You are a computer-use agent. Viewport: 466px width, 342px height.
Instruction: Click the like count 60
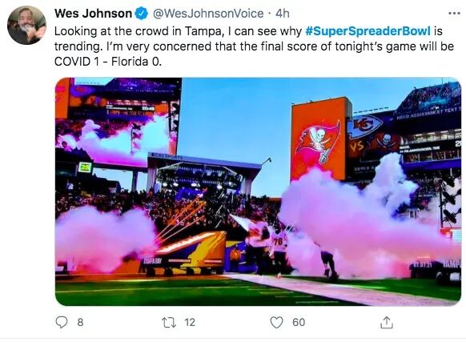pos(299,322)
